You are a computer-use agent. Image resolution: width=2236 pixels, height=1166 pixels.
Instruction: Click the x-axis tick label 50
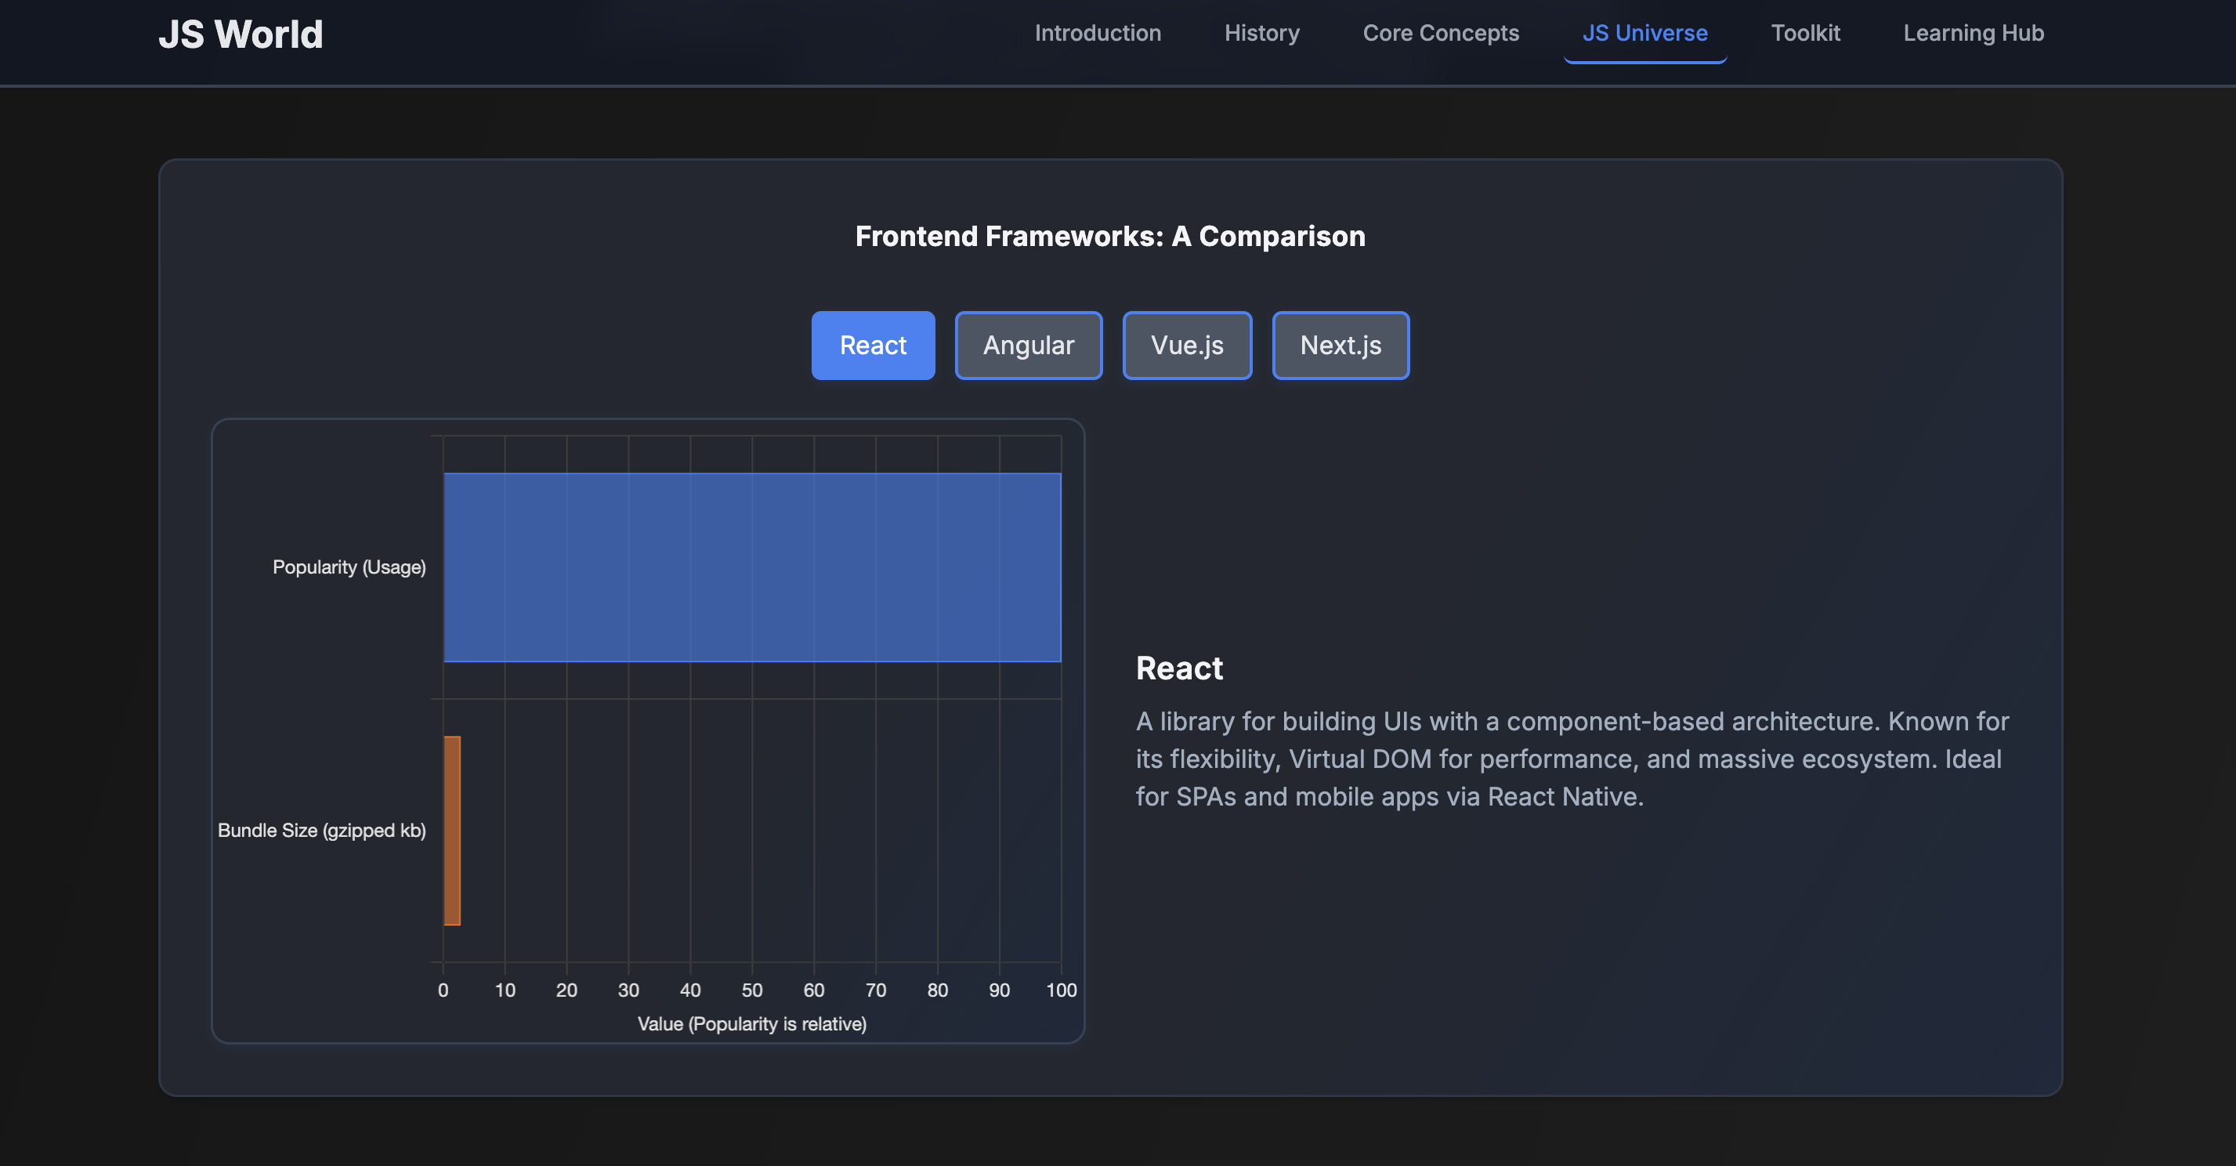(x=751, y=990)
